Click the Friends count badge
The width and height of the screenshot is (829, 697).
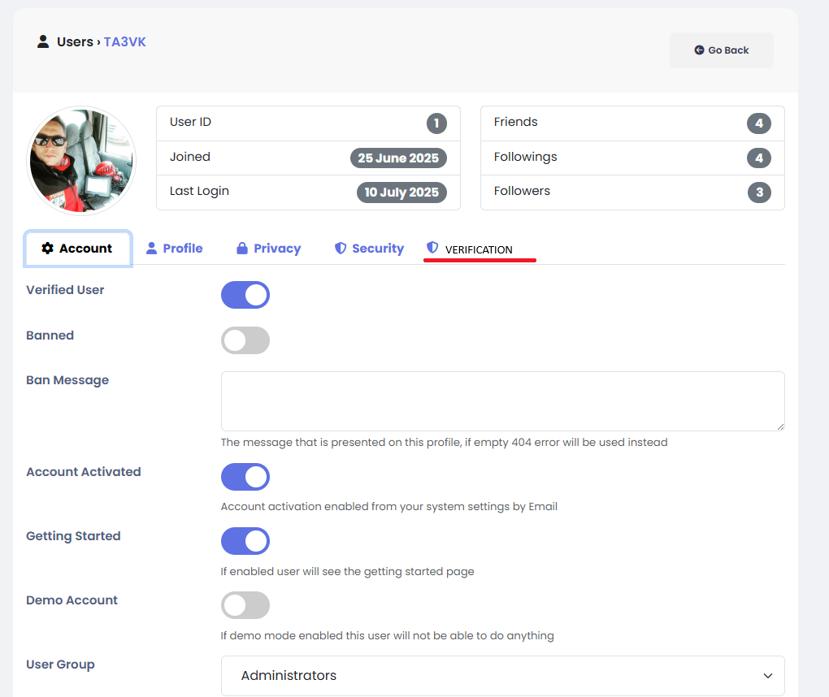tap(758, 123)
